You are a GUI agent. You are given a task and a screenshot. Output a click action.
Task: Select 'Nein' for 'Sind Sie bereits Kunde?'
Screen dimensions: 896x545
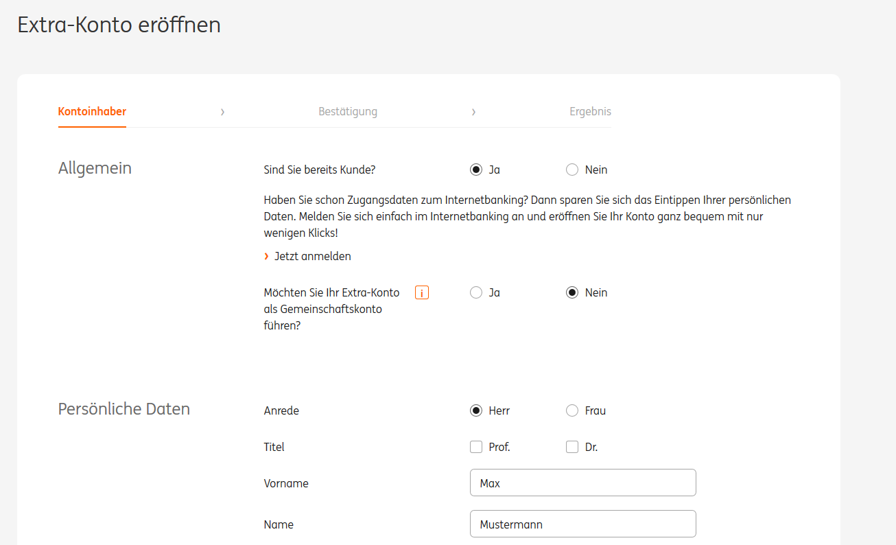(572, 170)
